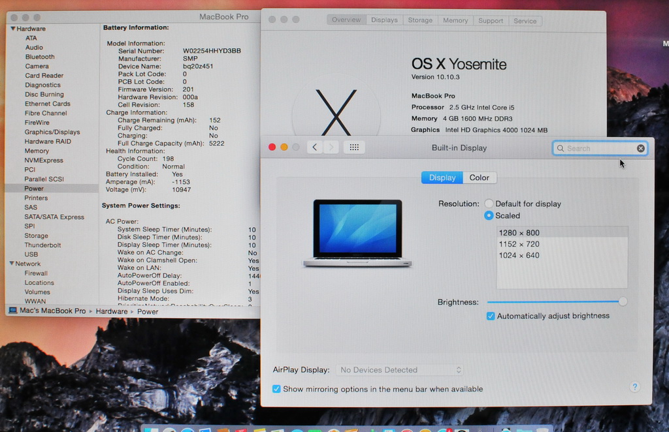Select SATA/SATA Express in the sidebar
Viewport: 669px width, 432px height.
tap(54, 217)
